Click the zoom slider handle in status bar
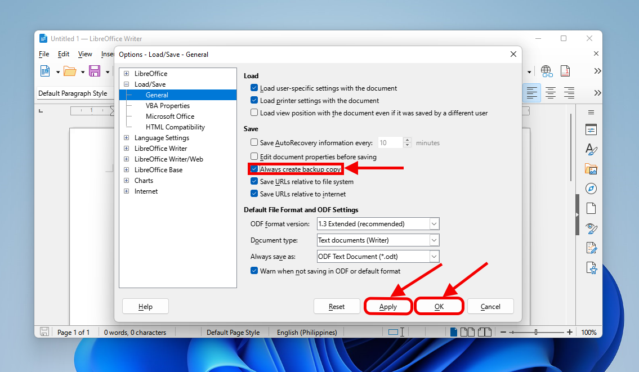 coord(536,332)
